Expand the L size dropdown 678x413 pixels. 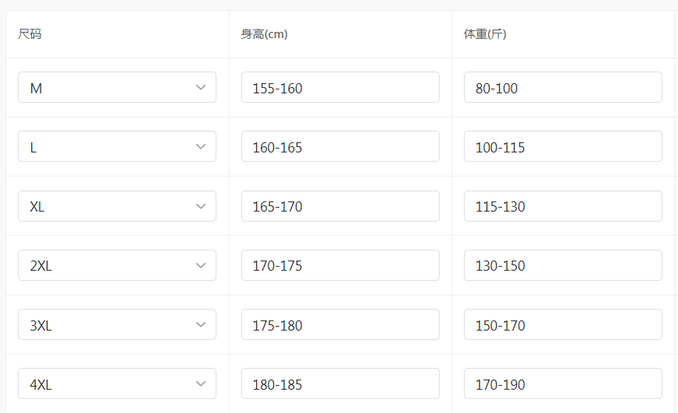pos(117,147)
